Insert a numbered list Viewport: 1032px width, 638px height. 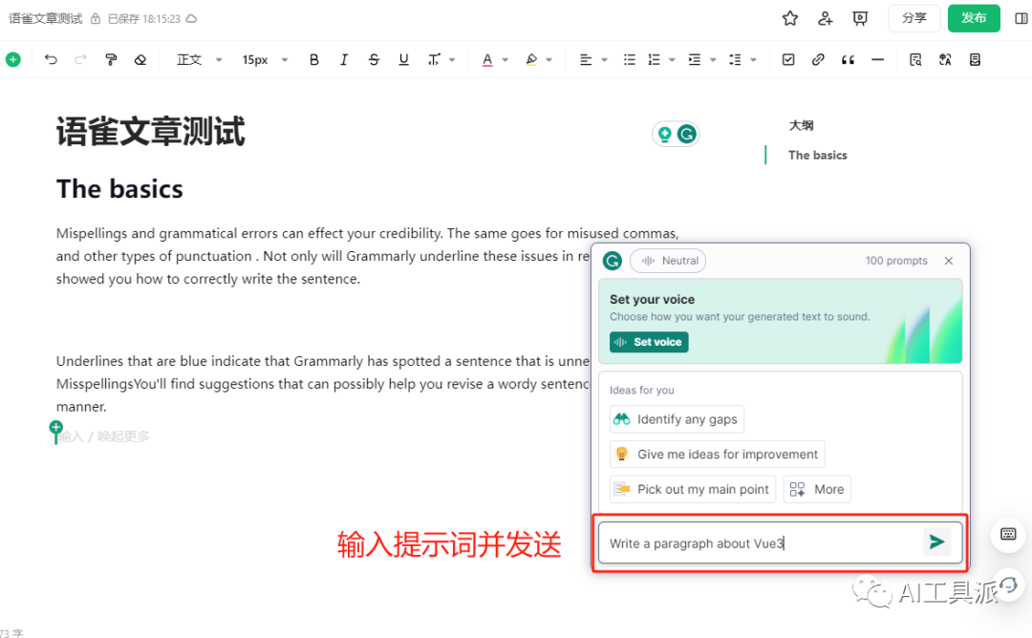point(655,60)
